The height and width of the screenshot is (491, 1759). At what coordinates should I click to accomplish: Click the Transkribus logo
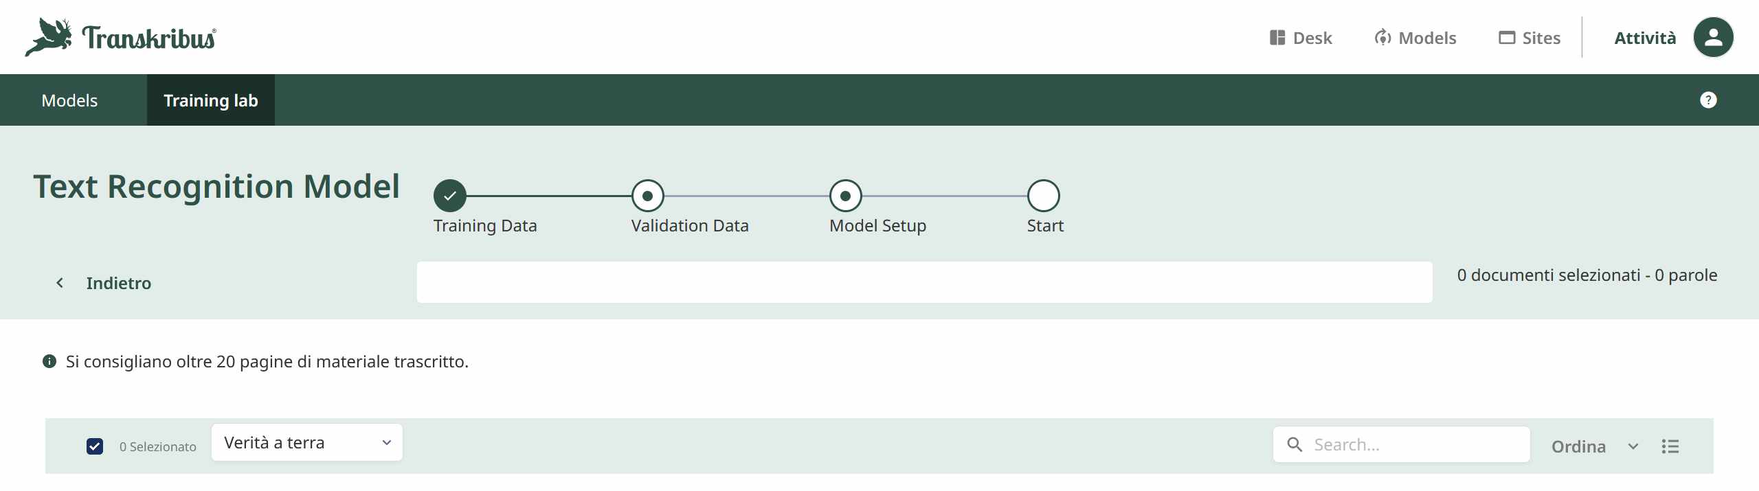click(x=121, y=37)
